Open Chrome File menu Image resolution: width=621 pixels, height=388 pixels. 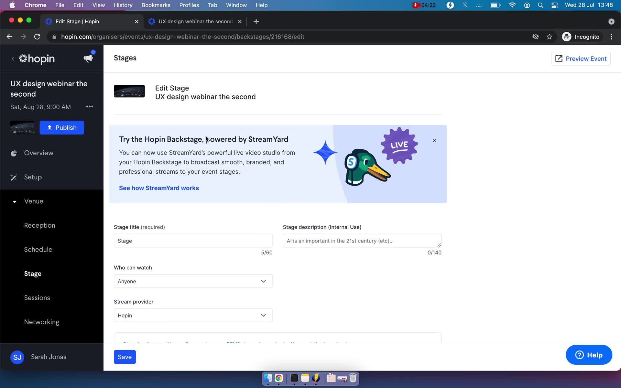(60, 5)
